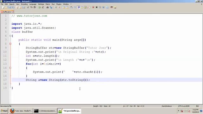Viewport: 203px width, 114px height.
Task: Click the last toolbar icon after ABC
Action: point(115,7)
